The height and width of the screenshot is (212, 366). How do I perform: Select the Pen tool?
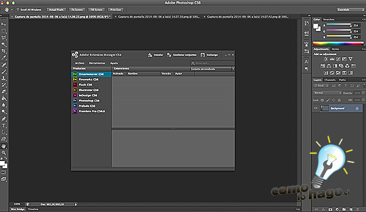pos(4,119)
